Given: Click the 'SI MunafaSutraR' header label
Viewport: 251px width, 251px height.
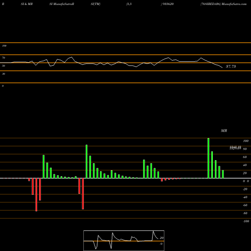Looking at the screenshot, I should [x=62, y=4].
